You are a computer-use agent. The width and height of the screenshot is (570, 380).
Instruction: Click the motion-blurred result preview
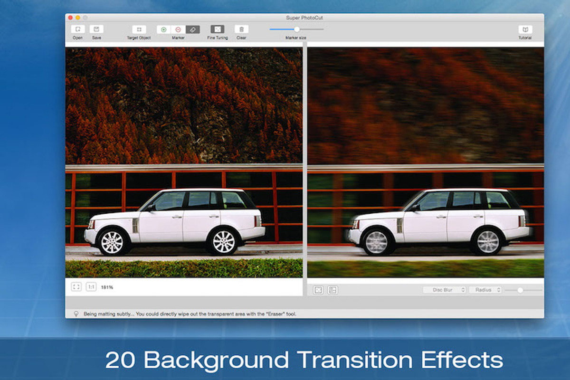[426, 162]
